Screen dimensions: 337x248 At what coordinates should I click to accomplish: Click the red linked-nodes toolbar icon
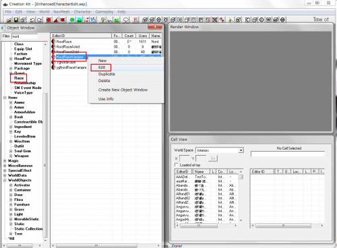click(x=222, y=20)
